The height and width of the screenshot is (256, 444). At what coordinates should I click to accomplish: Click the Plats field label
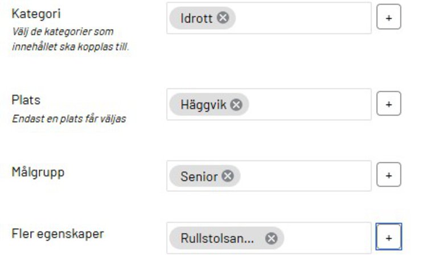tap(26, 100)
